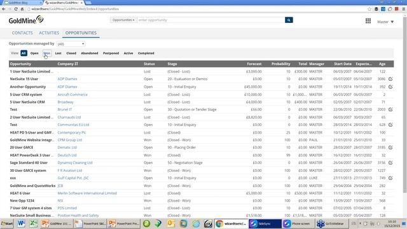
Task: Select OPPORTUNITIES tab
Action: point(81,33)
